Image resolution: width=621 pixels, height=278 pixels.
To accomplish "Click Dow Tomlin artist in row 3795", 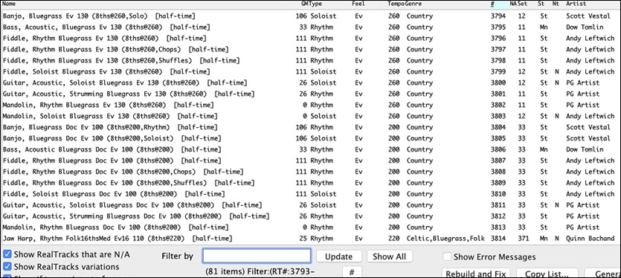I will (585, 28).
